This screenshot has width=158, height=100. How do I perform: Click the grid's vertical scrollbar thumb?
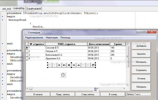pyautogui.click(x=127, y=56)
